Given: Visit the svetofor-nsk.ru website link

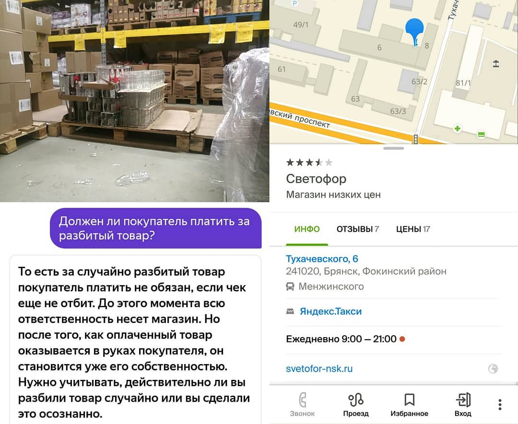Looking at the screenshot, I should pos(319,368).
